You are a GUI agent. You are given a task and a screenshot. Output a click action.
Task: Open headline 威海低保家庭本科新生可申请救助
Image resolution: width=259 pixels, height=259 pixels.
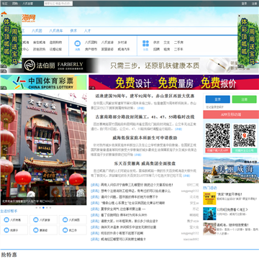[x=145, y=138]
